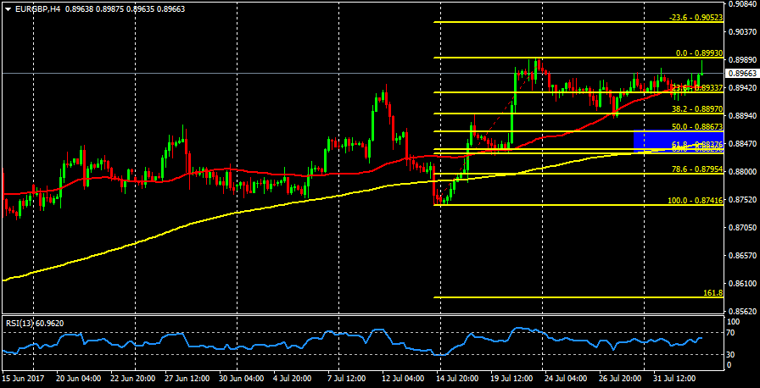760x388 pixels.
Task: Select the -23.6 Fibonacci label at 0.90523
Action: pyautogui.click(x=696, y=17)
